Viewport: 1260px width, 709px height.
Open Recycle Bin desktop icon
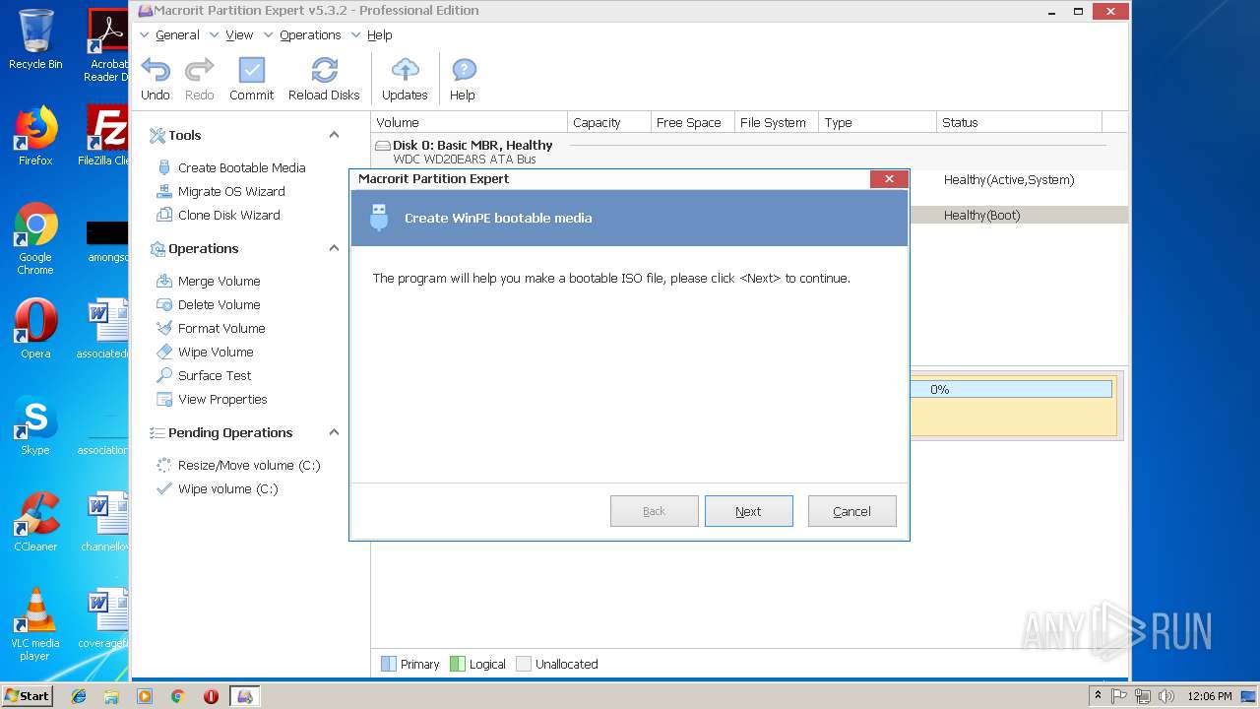pyautogui.click(x=35, y=39)
